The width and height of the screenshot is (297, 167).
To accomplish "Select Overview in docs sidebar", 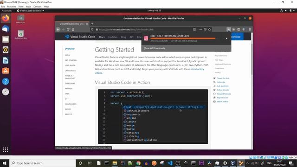I will pos(70,49).
